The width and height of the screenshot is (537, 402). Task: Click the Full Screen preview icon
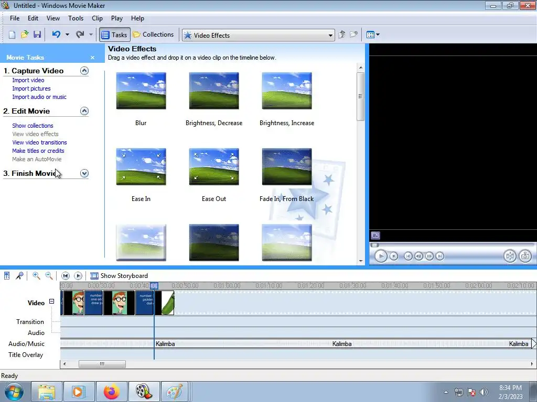tap(375, 236)
